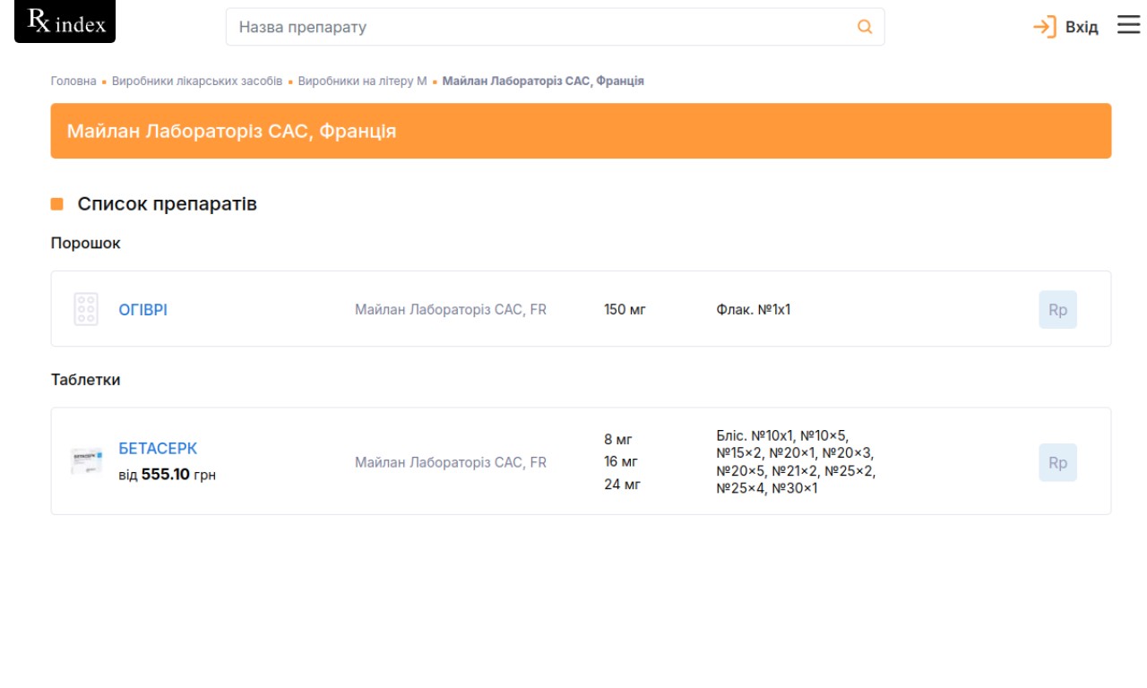The height and width of the screenshot is (688, 1147).
Task: Go to Головна breadcrumb
Action: pos(73,81)
